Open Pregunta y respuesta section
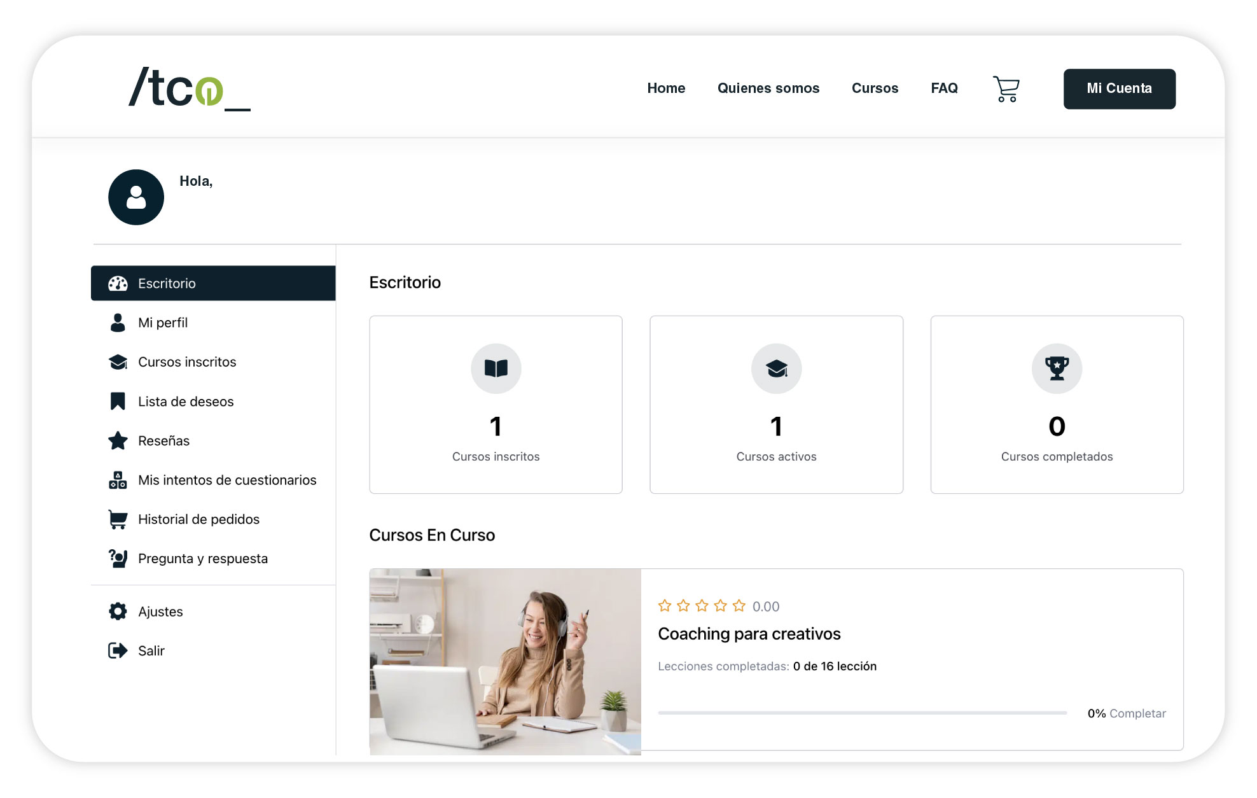The width and height of the screenshot is (1257, 798). [x=203, y=559]
